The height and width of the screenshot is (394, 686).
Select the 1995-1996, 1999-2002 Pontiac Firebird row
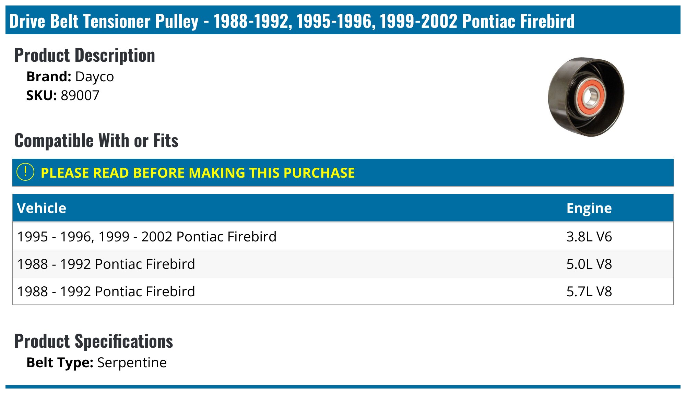pyautogui.click(x=147, y=237)
